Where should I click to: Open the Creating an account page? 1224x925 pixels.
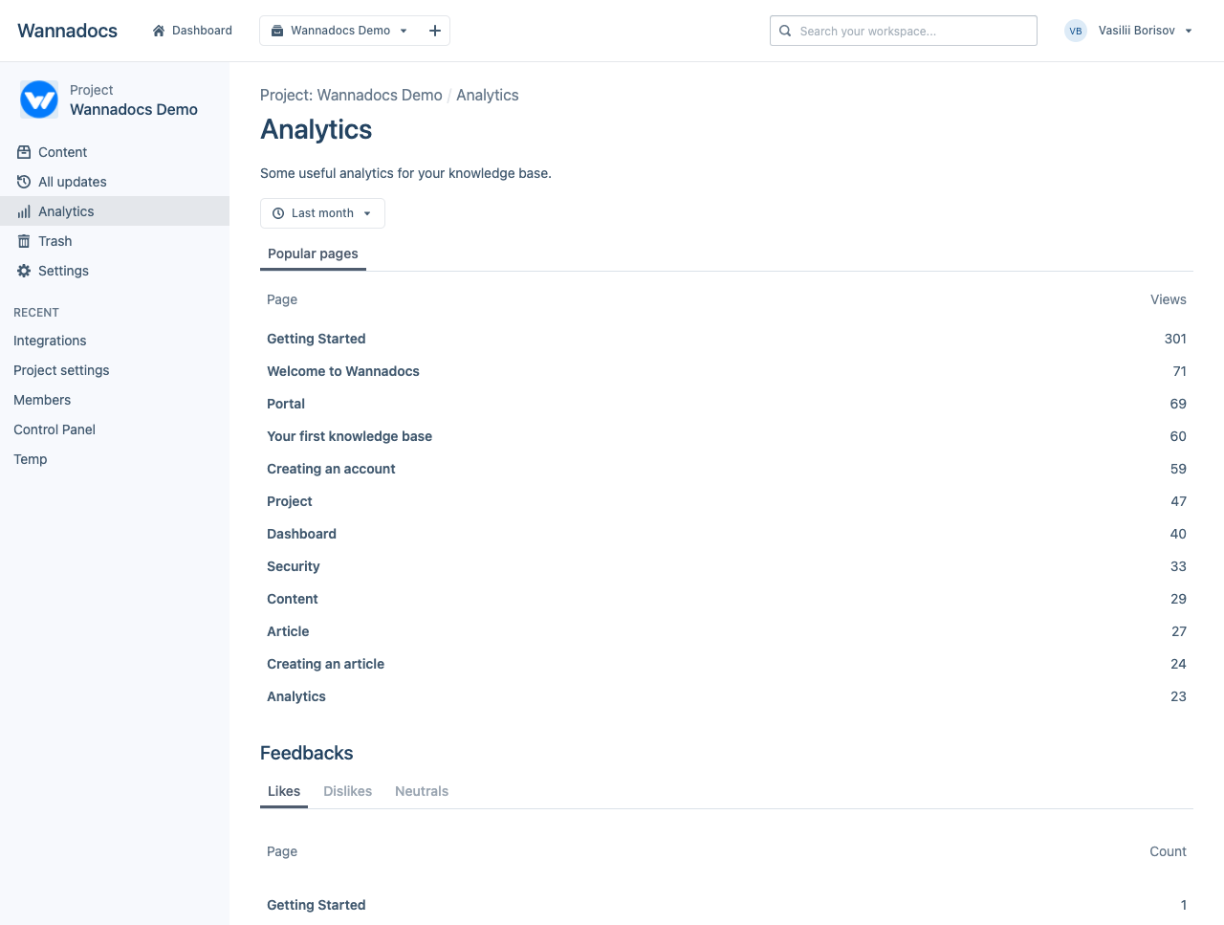(x=331, y=469)
